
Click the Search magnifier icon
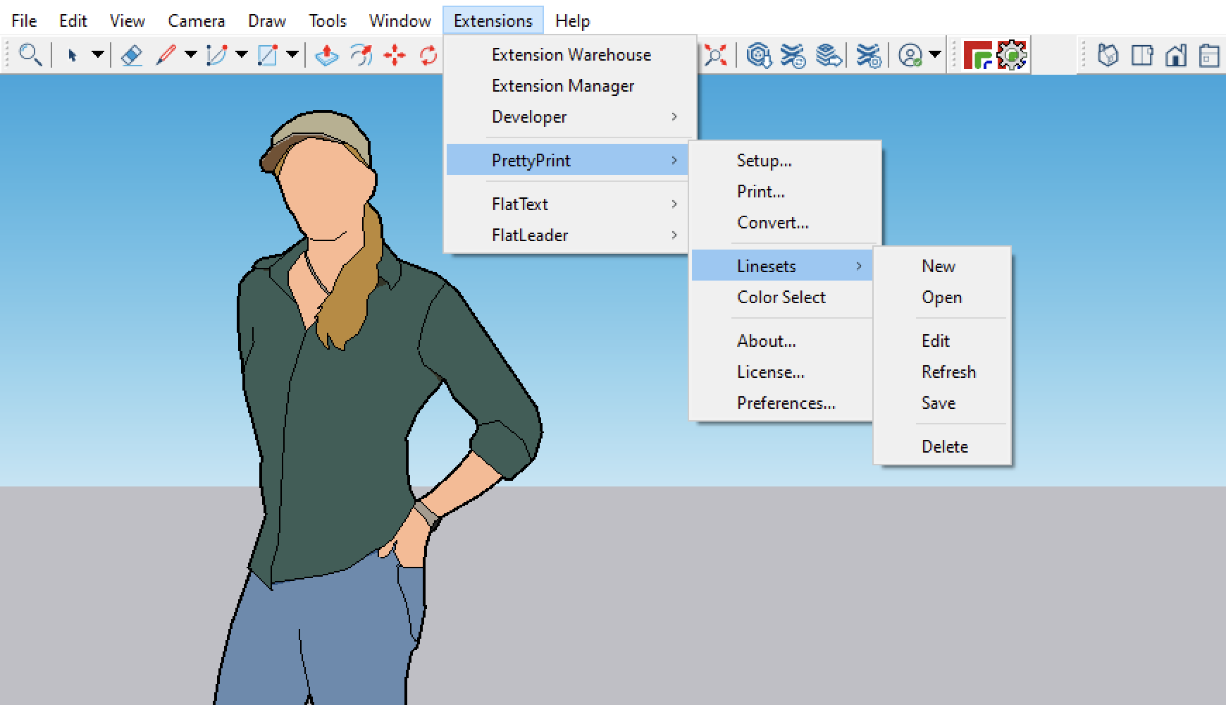click(x=30, y=55)
